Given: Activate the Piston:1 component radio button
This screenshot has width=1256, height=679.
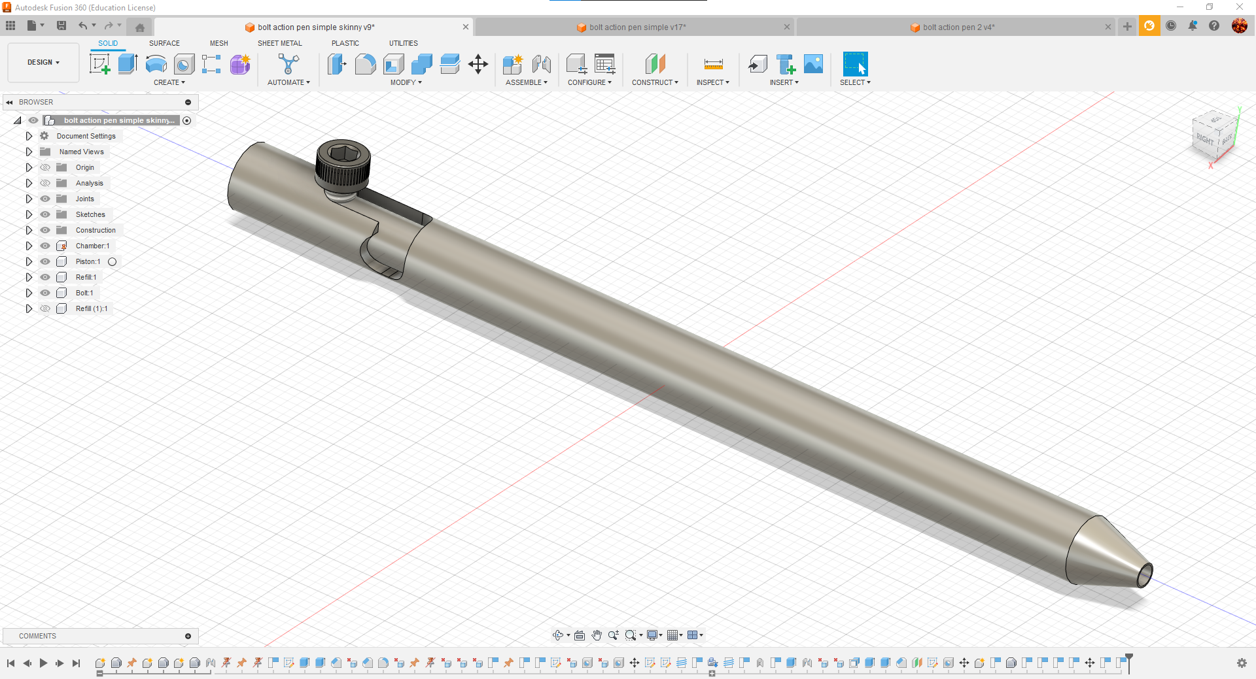Looking at the screenshot, I should (113, 261).
